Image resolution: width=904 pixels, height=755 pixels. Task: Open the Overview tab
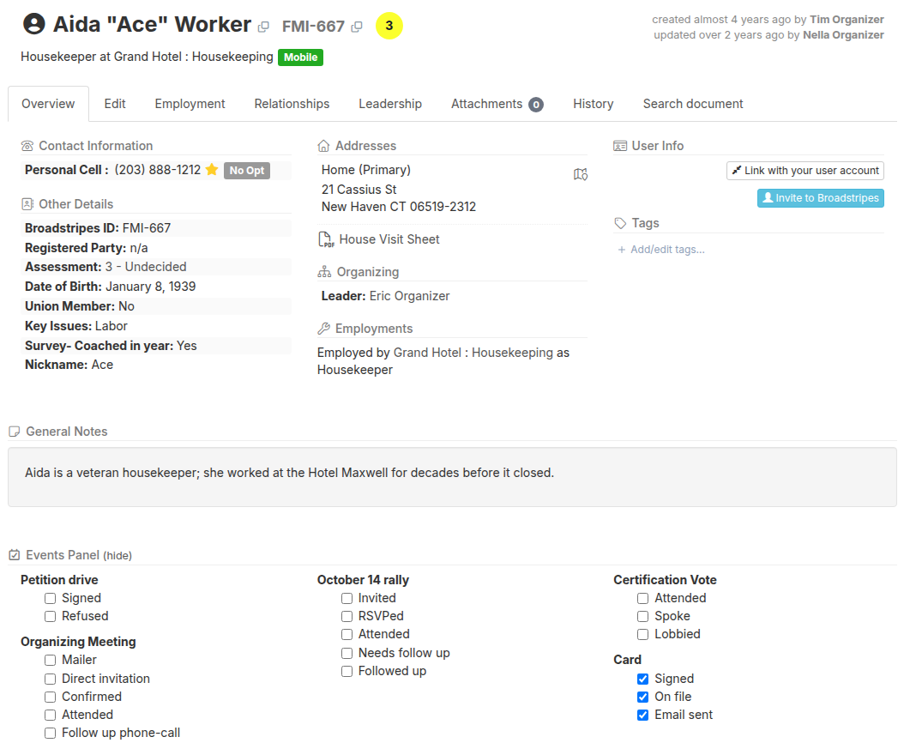point(48,104)
